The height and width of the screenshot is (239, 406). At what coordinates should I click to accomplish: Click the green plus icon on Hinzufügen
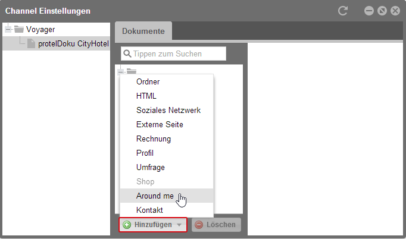point(127,225)
